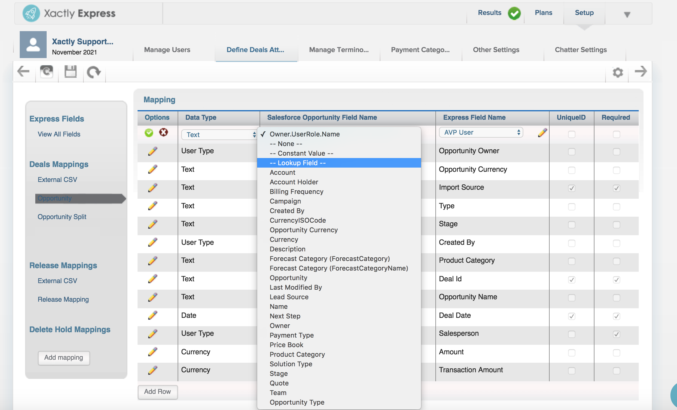Save with the floppy disk icon
This screenshot has height=410, width=677.
coord(71,72)
